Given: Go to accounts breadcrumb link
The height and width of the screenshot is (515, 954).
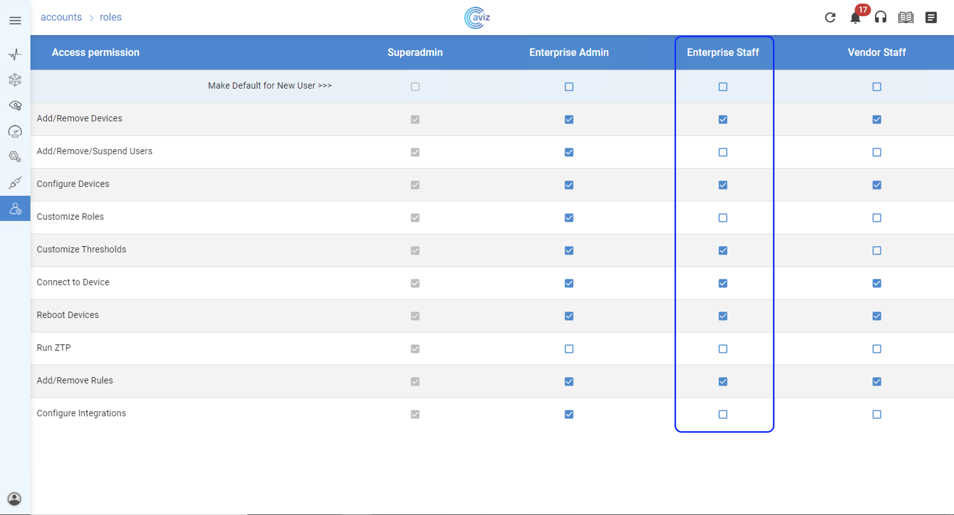Looking at the screenshot, I should click(x=61, y=17).
